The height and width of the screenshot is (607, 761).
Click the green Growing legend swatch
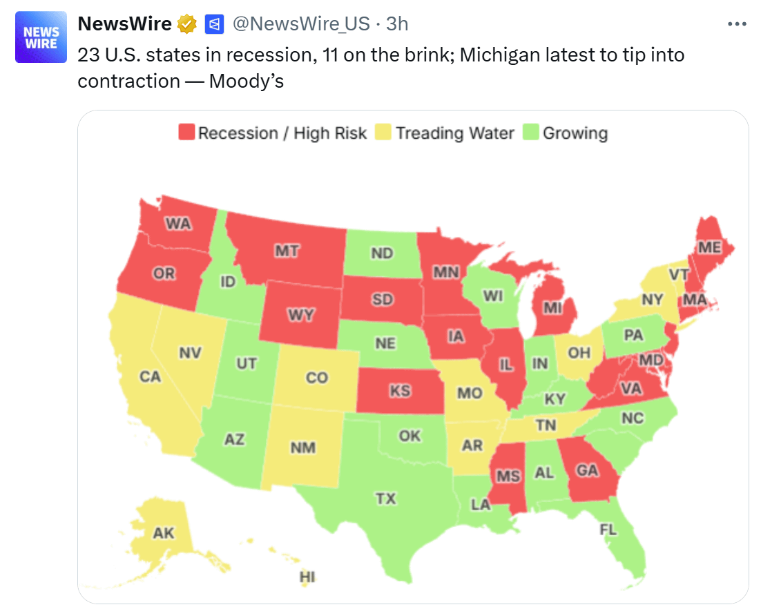click(x=530, y=133)
